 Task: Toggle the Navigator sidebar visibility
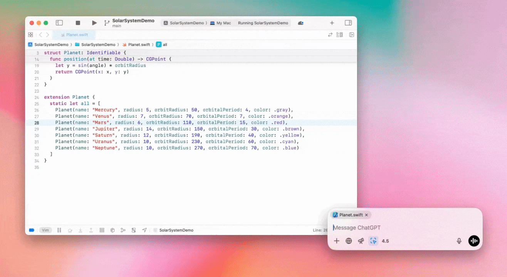(x=59, y=23)
